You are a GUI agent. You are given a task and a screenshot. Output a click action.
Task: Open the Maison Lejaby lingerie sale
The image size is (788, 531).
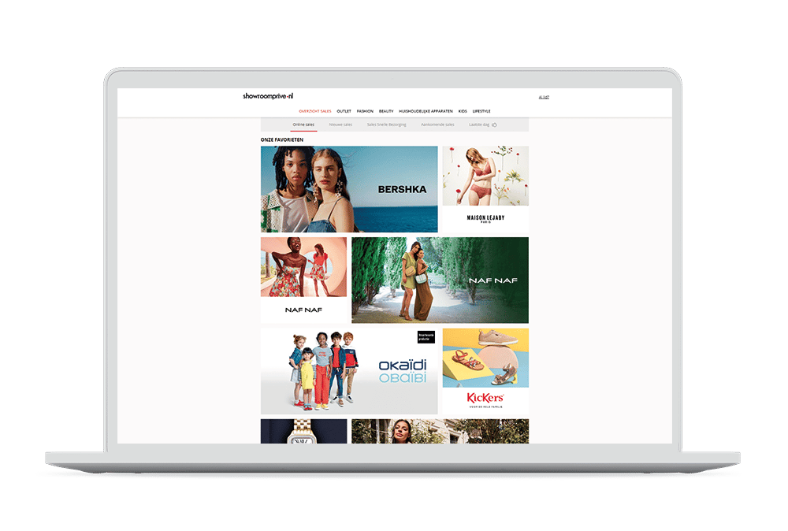click(485, 188)
